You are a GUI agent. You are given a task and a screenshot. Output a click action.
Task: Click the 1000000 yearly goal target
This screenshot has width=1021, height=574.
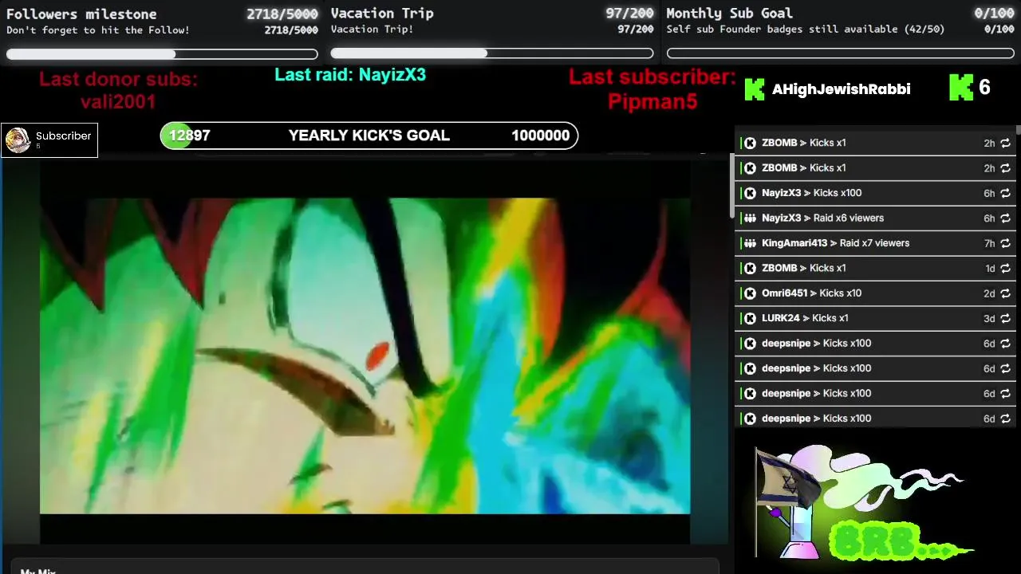coord(540,136)
